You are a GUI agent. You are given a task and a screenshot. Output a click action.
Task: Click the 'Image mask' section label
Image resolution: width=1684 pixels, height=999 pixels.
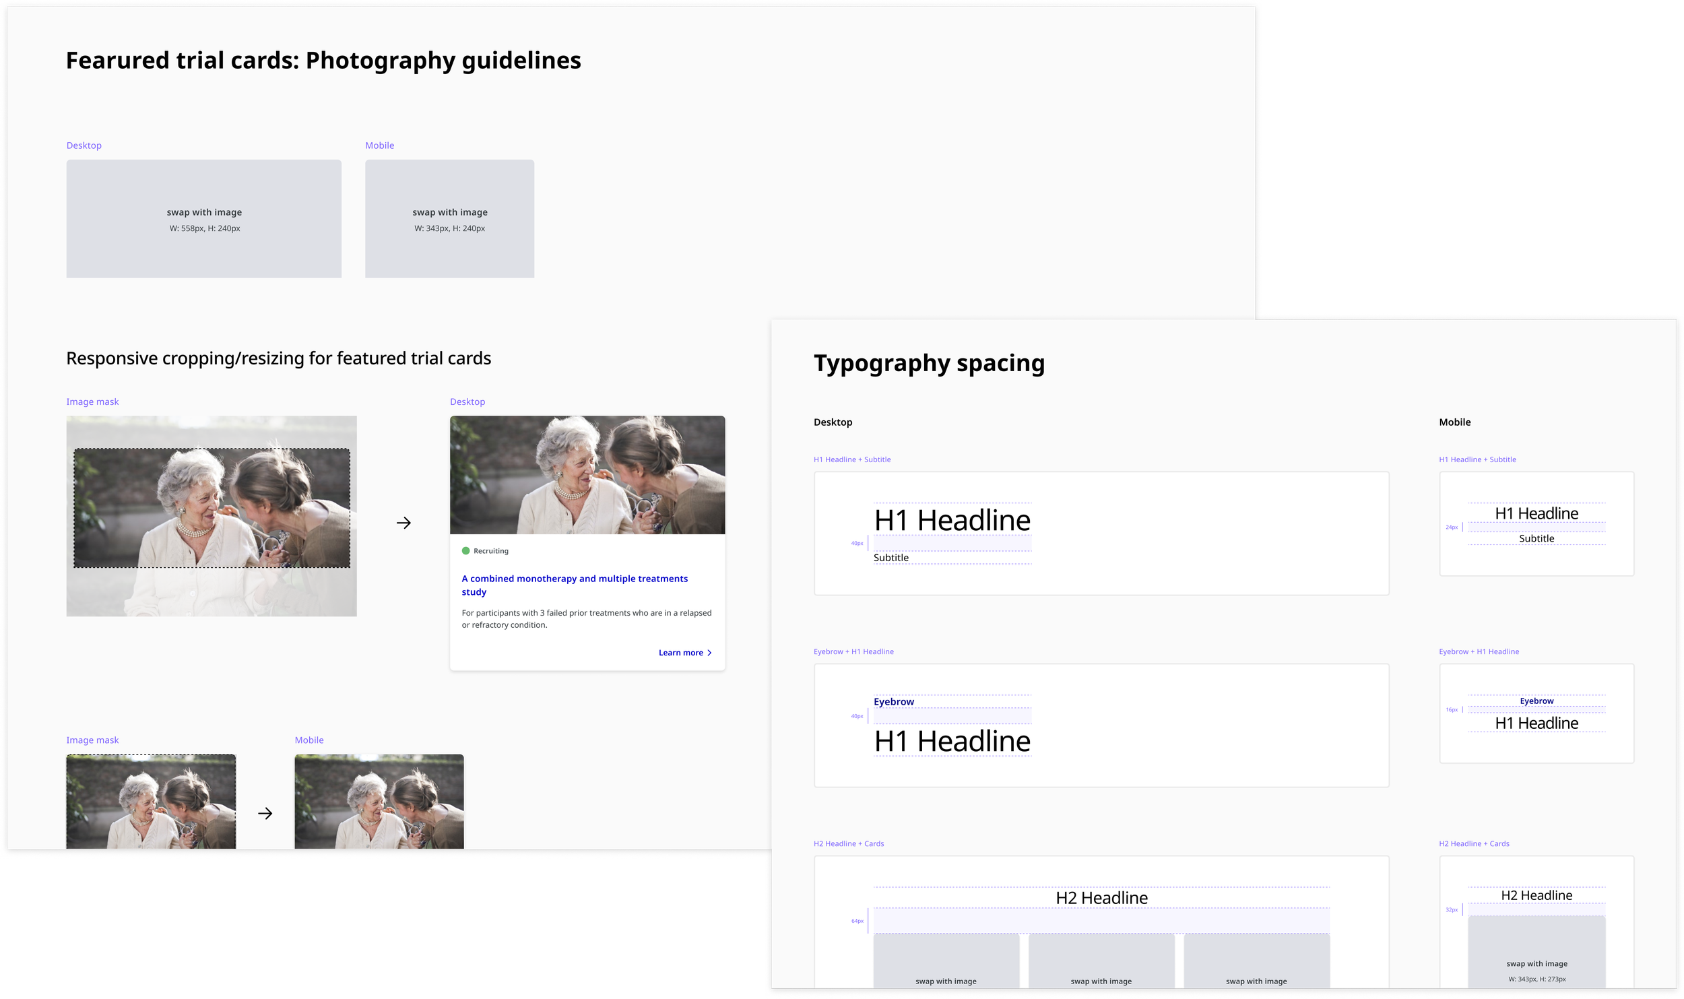pyautogui.click(x=92, y=401)
